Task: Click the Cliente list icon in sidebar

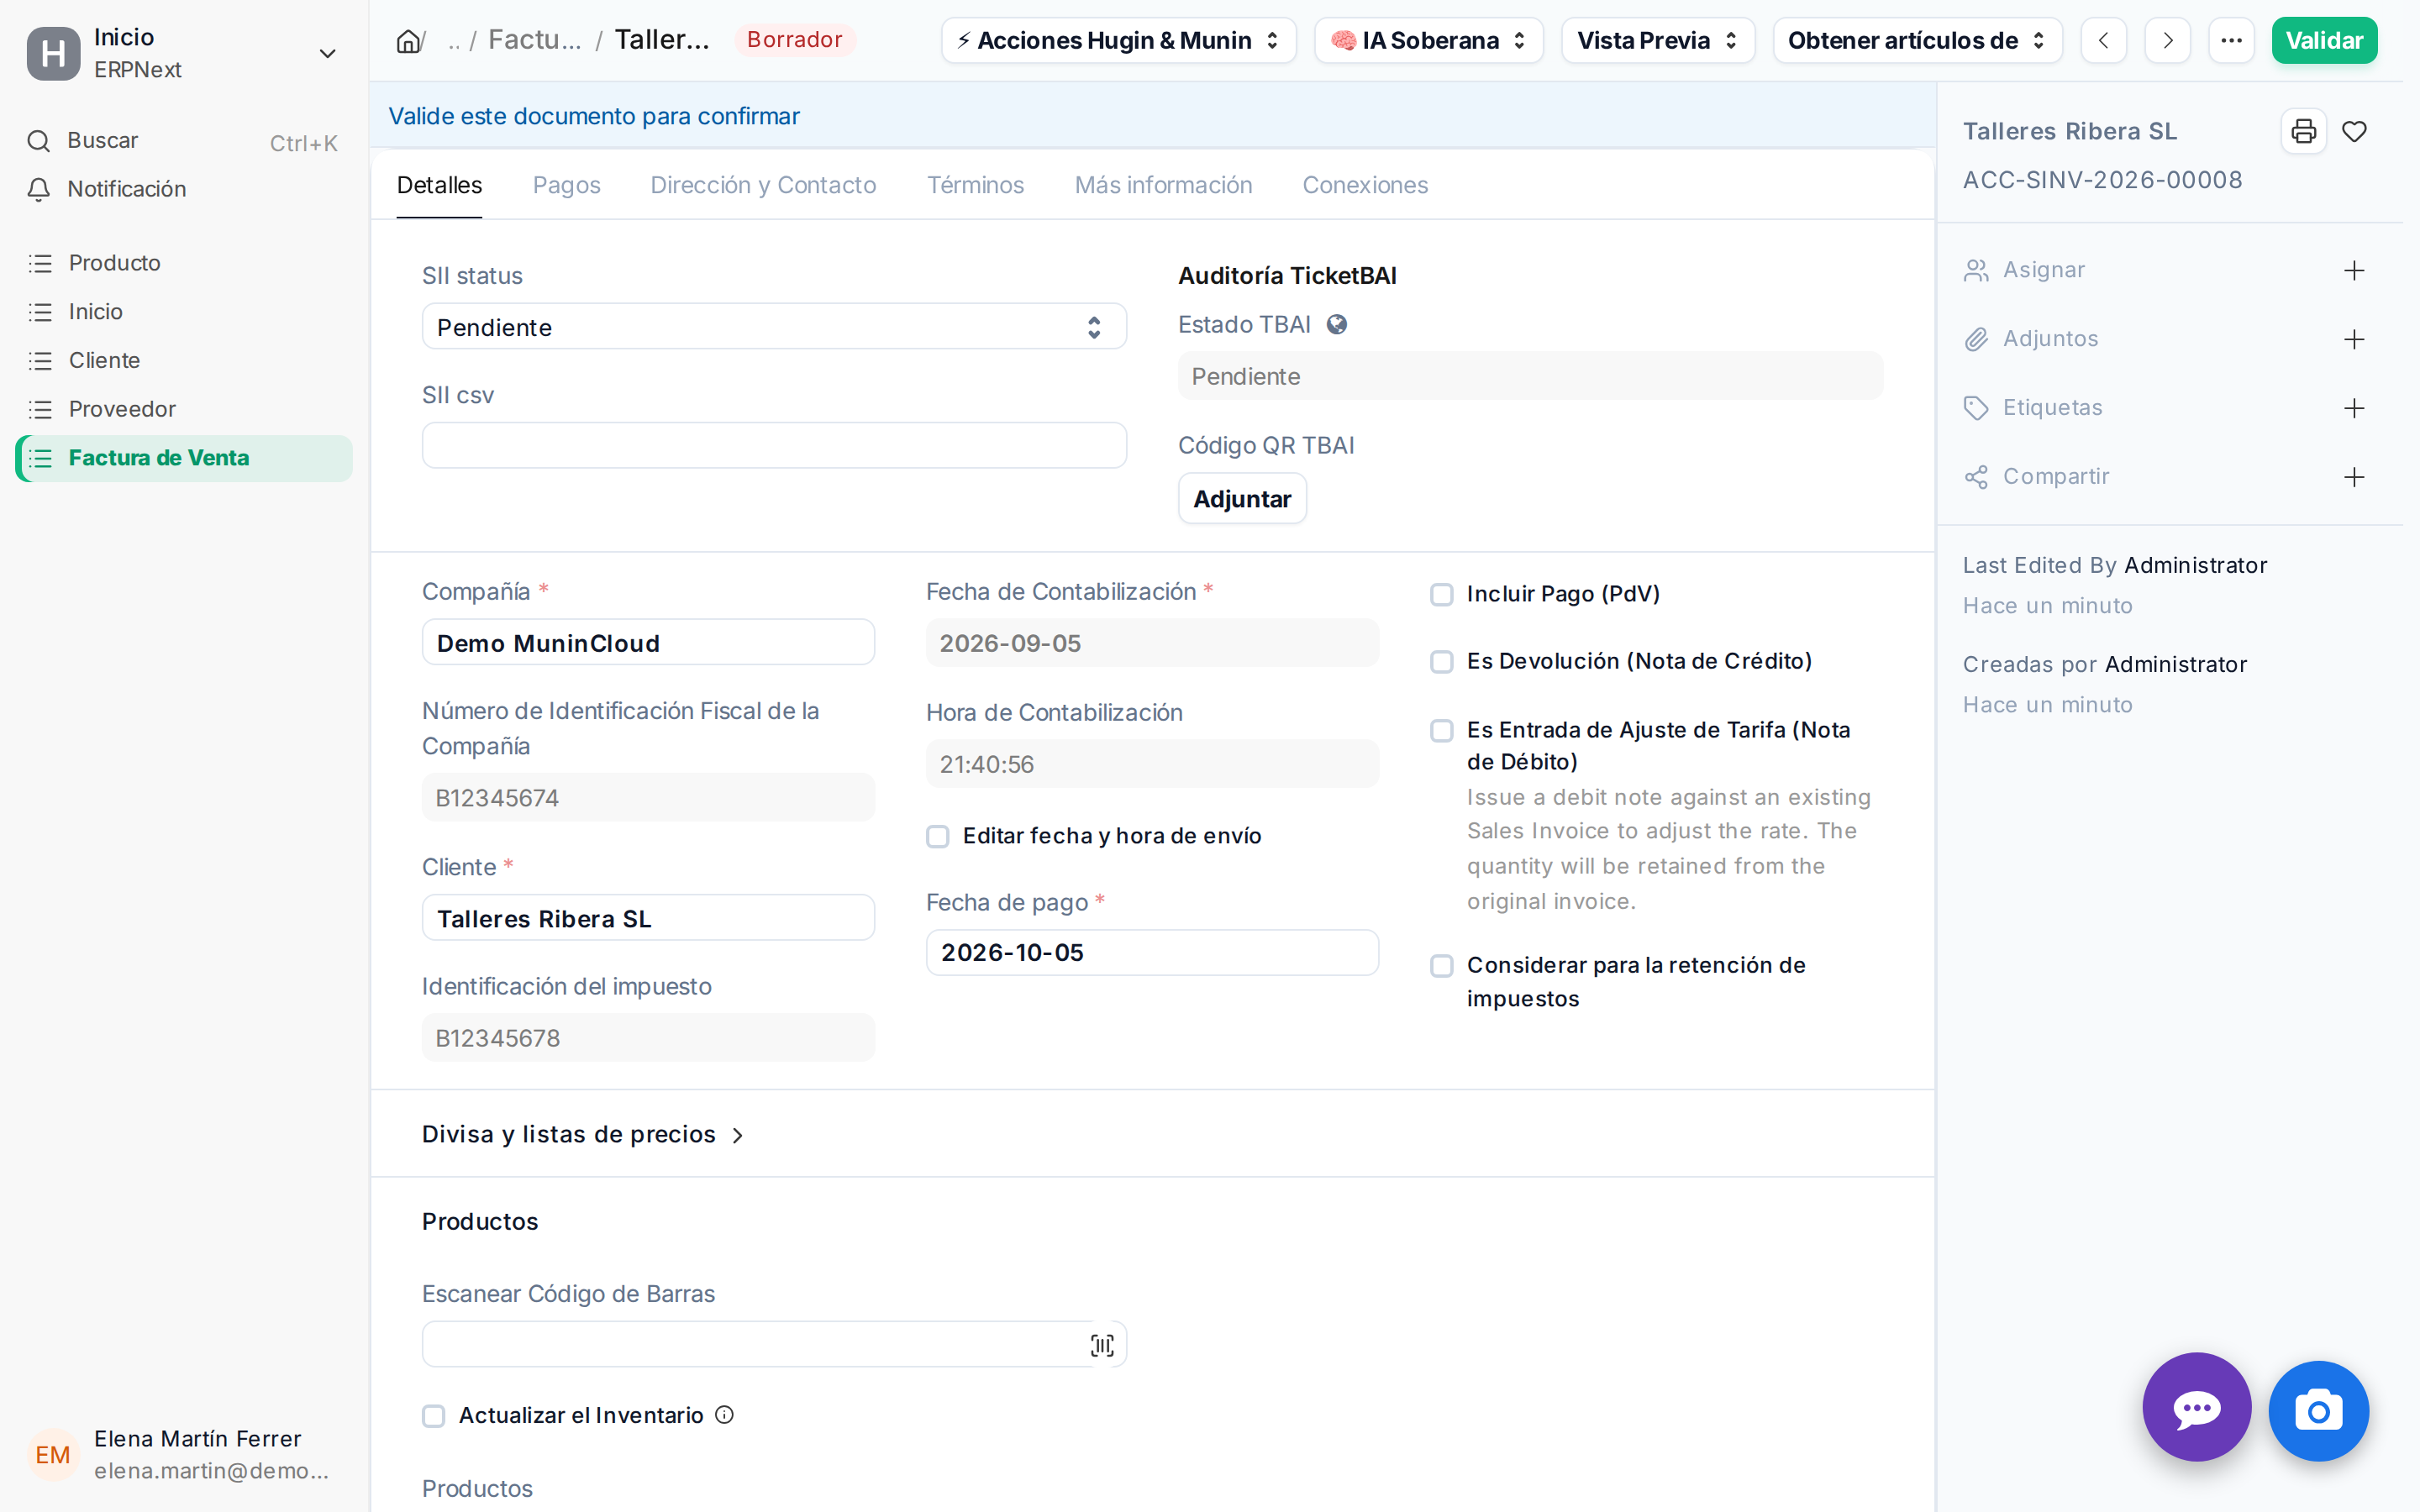Action: [40, 361]
